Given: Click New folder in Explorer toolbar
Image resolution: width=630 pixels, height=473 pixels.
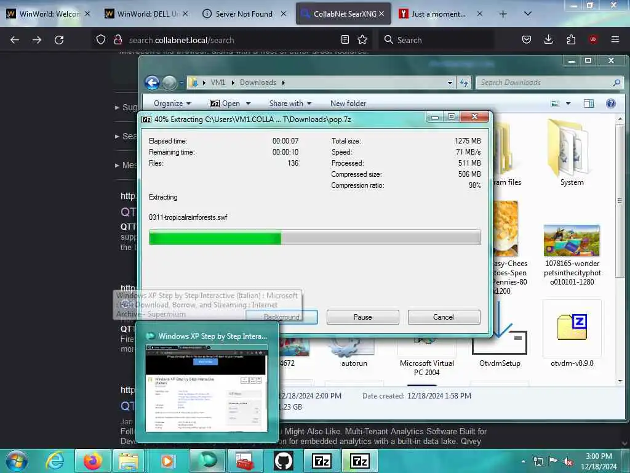Looking at the screenshot, I should tap(348, 103).
